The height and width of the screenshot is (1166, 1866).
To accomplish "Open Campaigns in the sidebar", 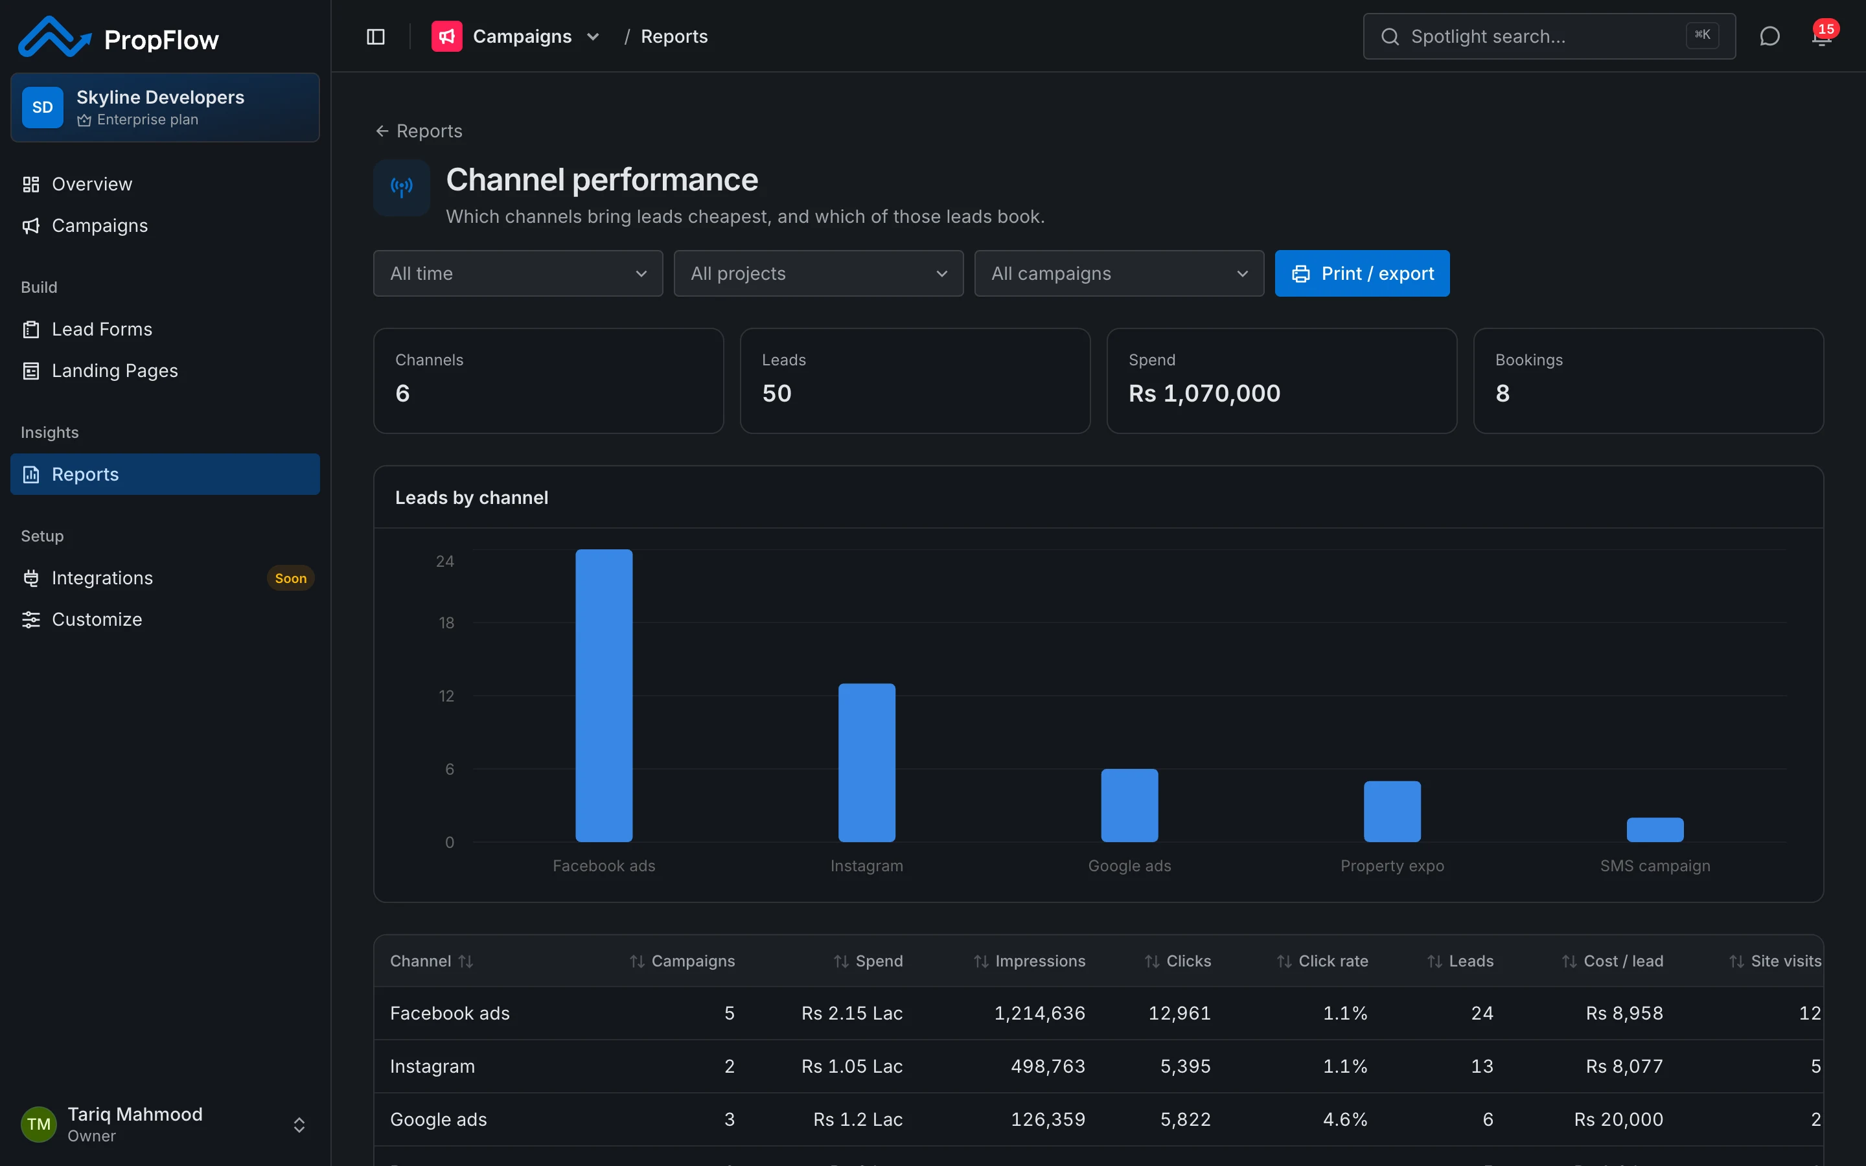I will pos(165,225).
